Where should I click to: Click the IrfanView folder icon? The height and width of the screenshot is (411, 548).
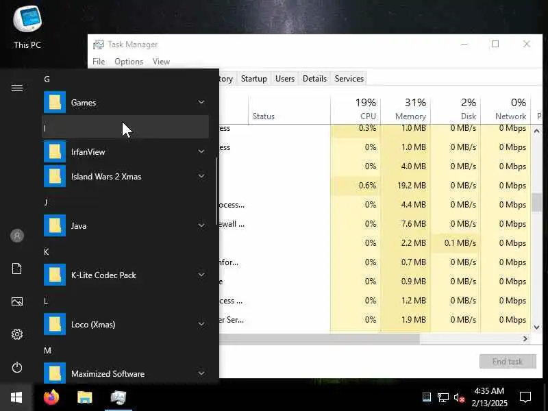55,151
